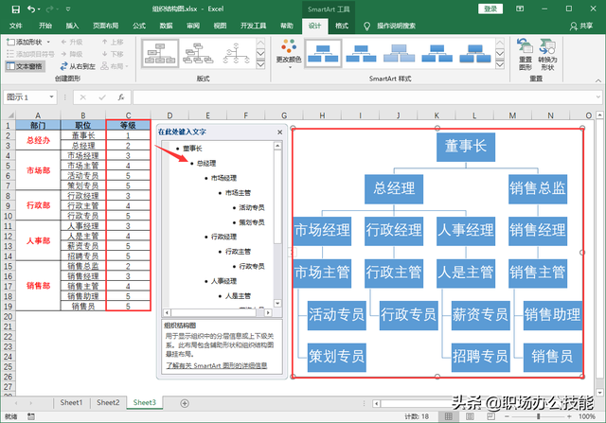
Task: Toggle the 文本窗格 text pane button
Action: click(x=25, y=66)
